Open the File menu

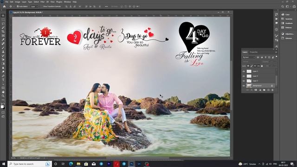click(x=6, y=2)
